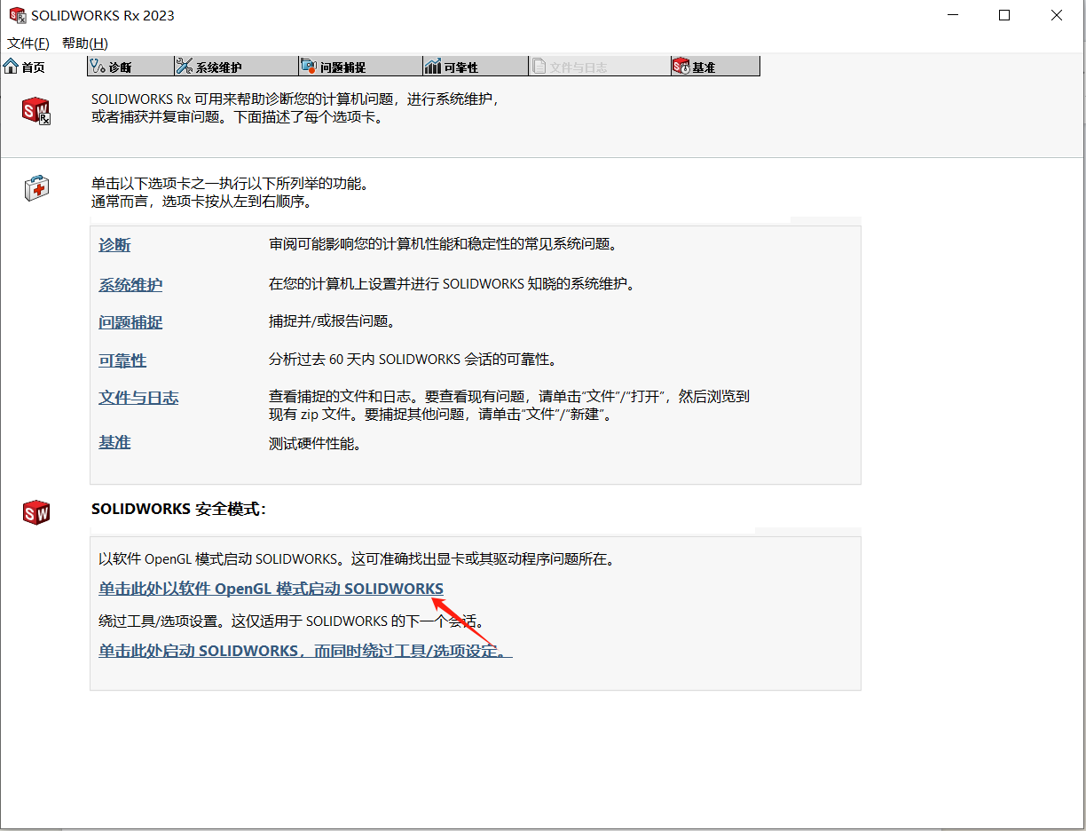The width and height of the screenshot is (1086, 831).
Task: Open the 帮助(H) menu
Action: (84, 43)
